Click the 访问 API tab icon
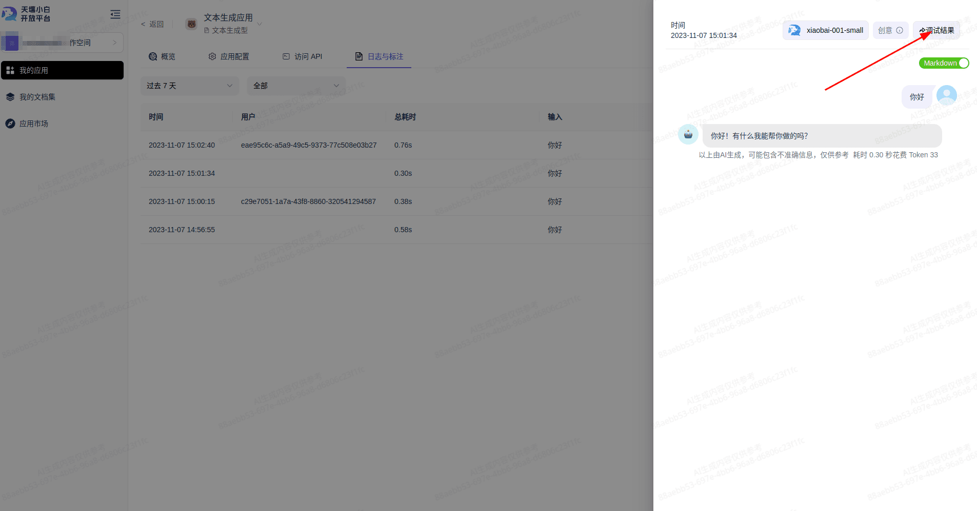Screen dimensions: 977x511 pyautogui.click(x=286, y=56)
